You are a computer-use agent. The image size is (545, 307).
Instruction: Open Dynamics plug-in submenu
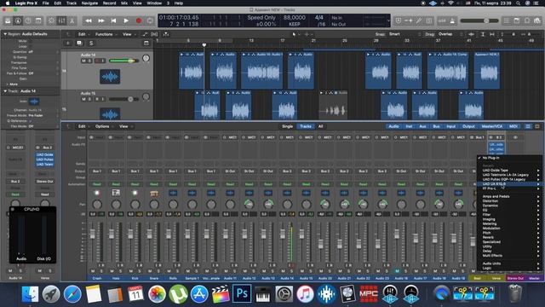[x=509, y=206]
